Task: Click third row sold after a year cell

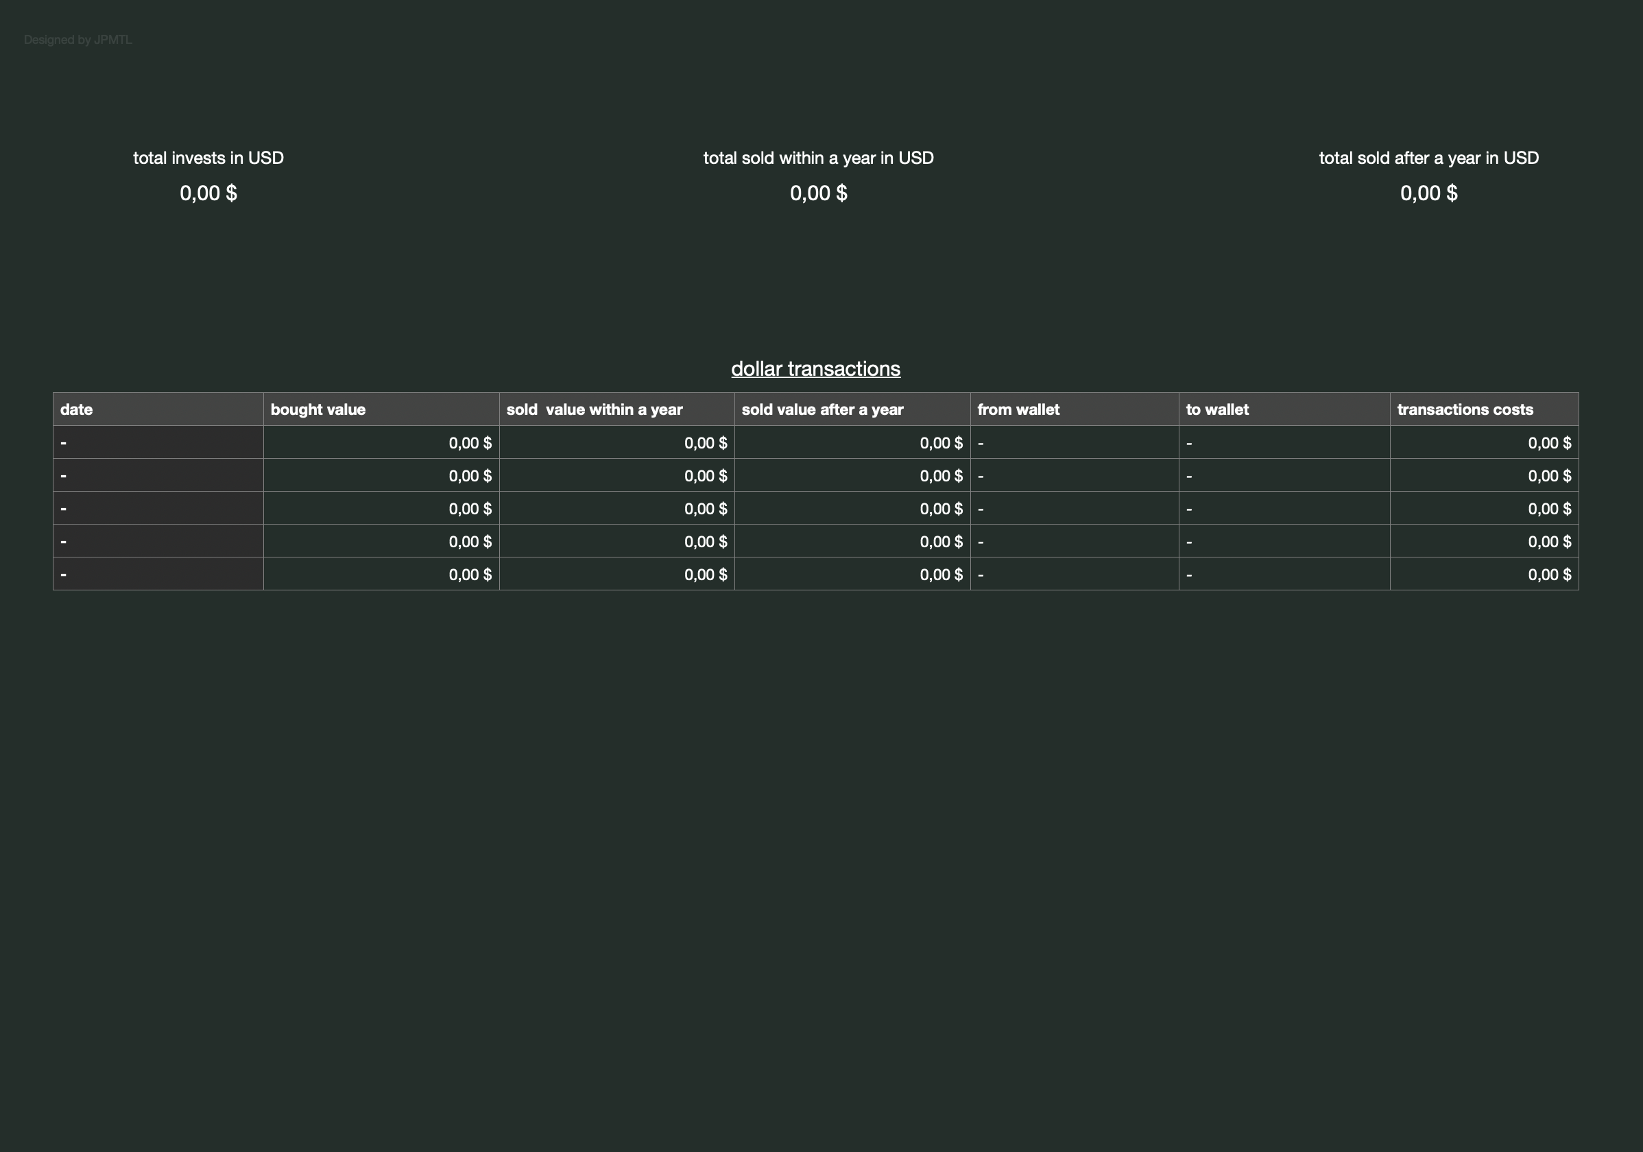Action: [852, 508]
